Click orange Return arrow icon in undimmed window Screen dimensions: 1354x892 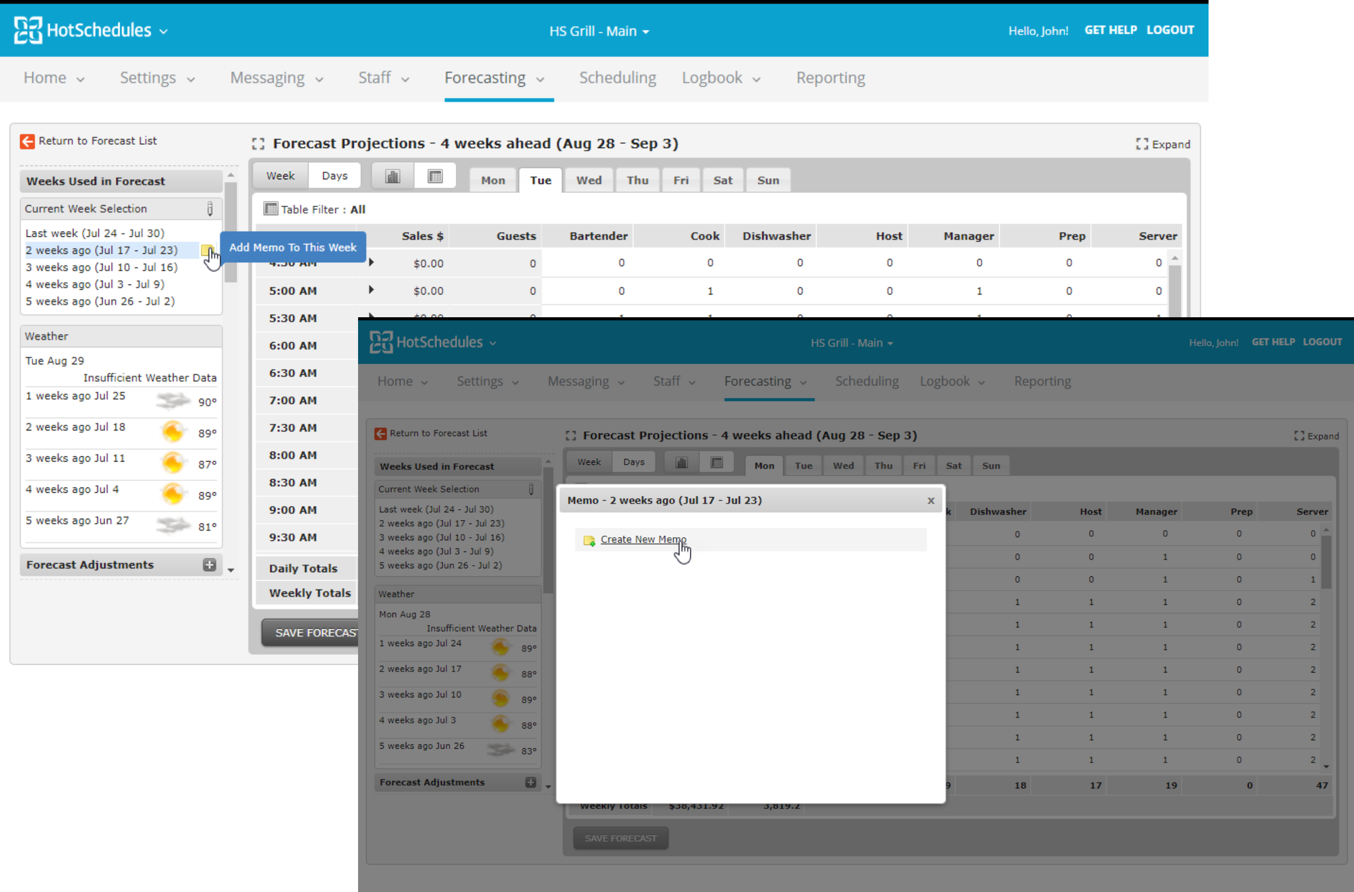coord(27,141)
